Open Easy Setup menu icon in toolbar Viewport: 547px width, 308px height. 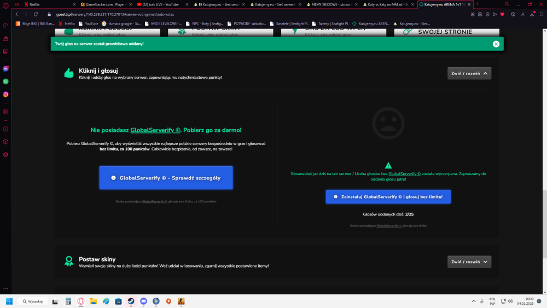point(542,14)
